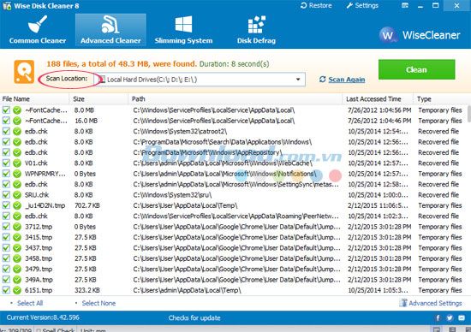Click file name 3479.tmp
The image size is (471, 332).
(39, 269)
